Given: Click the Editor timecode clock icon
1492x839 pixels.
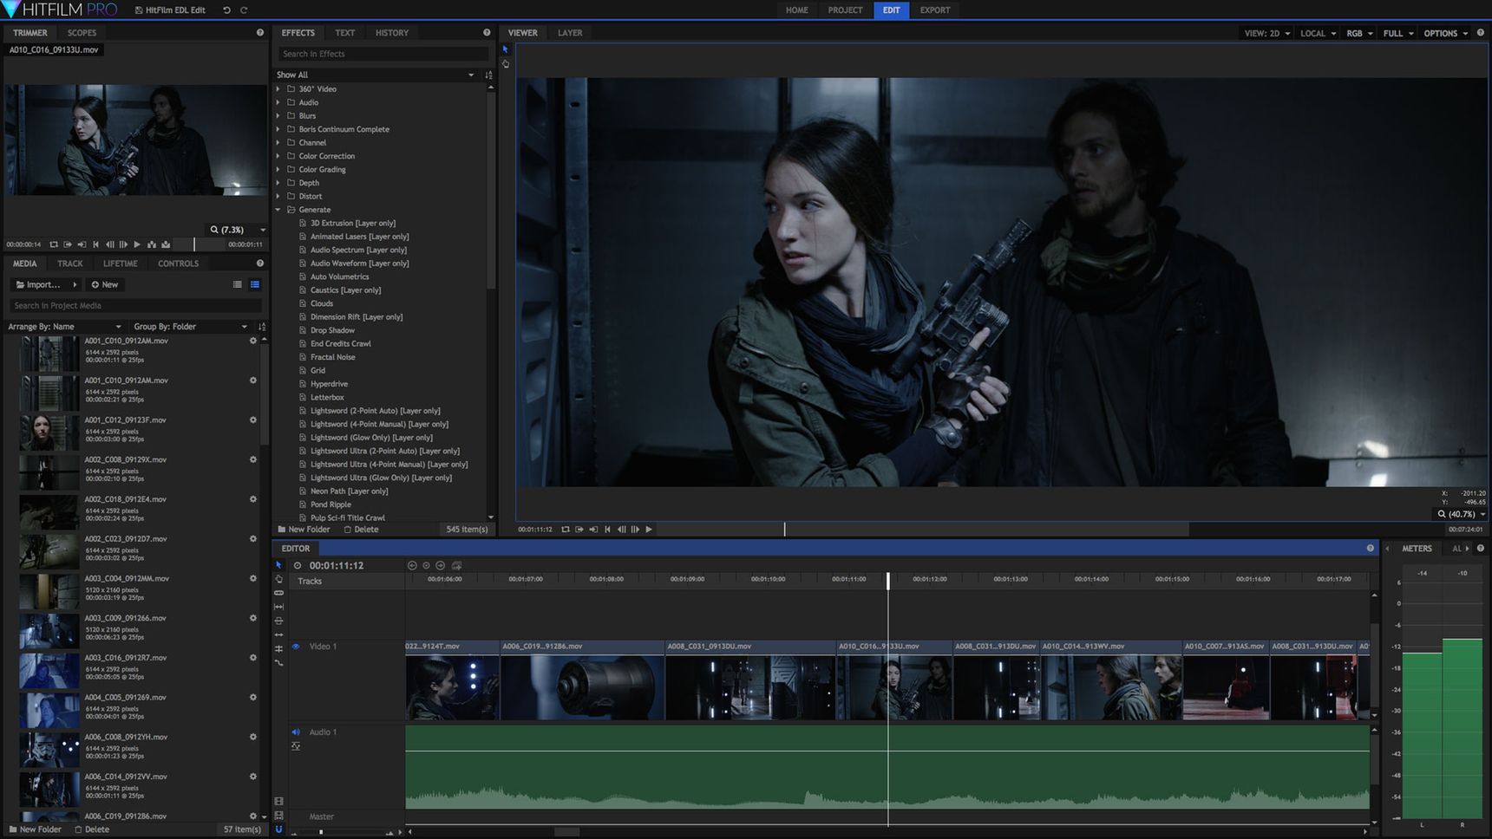Looking at the screenshot, I should 298,565.
